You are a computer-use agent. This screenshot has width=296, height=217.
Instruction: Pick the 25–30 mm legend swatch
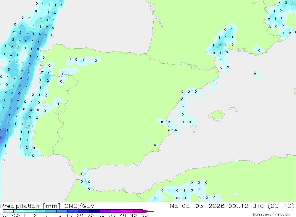pos(94,211)
